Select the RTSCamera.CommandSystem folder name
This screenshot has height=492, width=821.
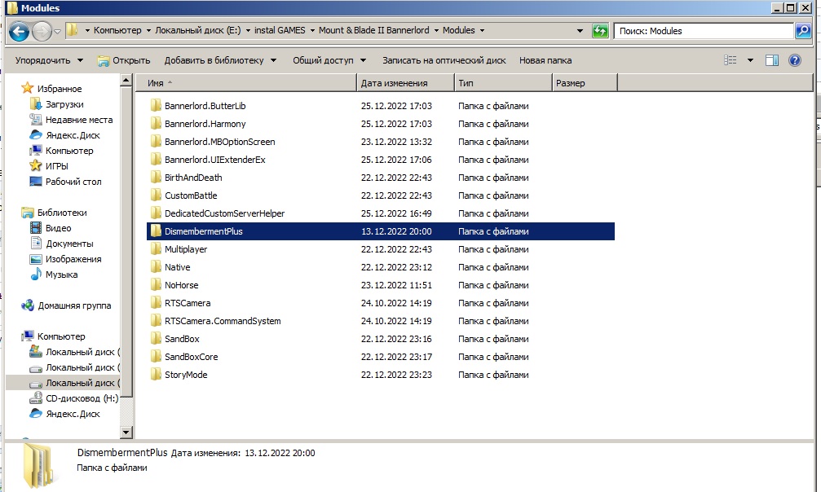coord(223,321)
